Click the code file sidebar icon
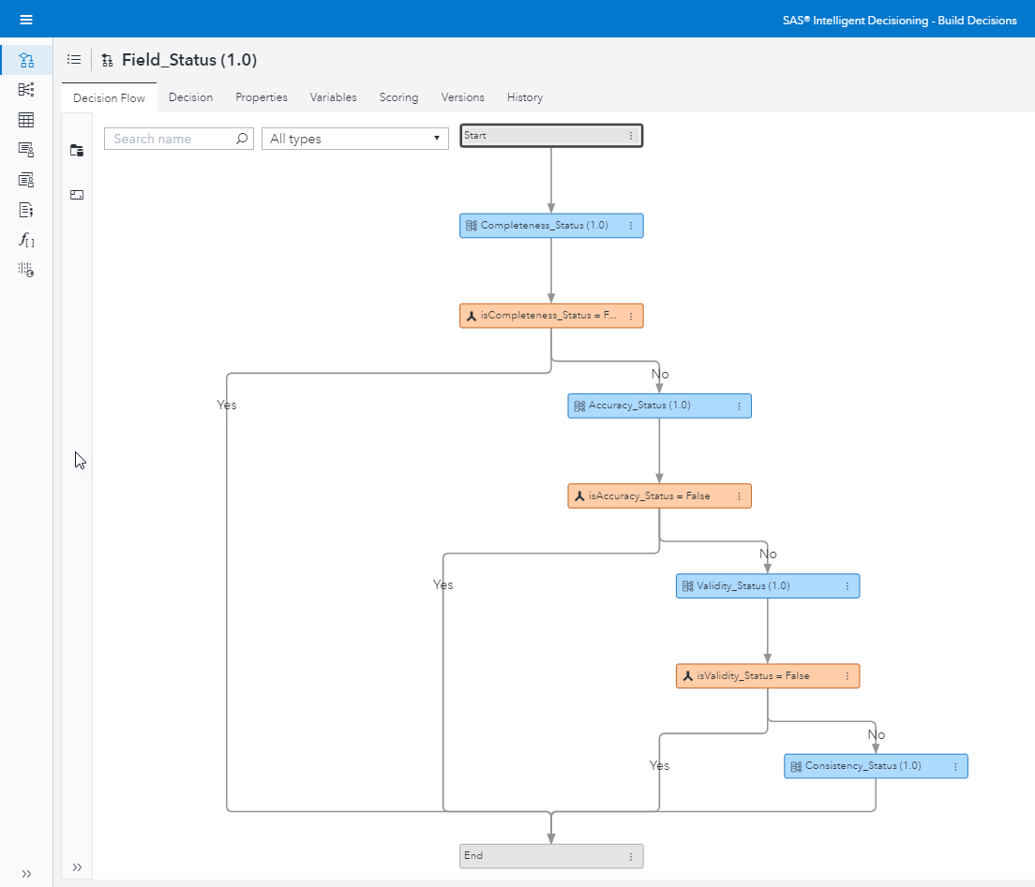 coord(26,210)
